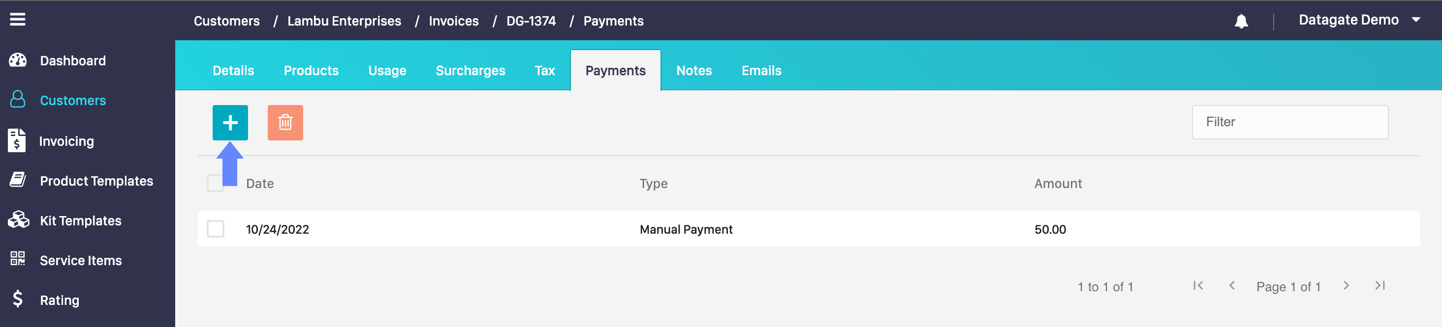Go to Dashboard in the sidebar
Screen dimensions: 1442x327
click(72, 60)
